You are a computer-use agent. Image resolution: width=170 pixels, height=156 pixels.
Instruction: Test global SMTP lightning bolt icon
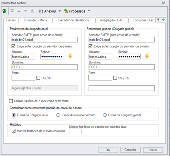click(x=147, y=56)
